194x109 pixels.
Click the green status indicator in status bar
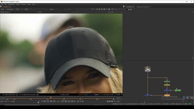point(190,104)
